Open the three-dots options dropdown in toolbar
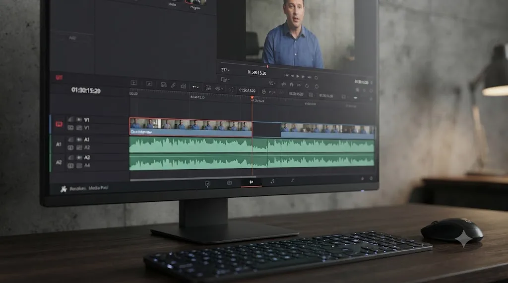508x283 pixels. tap(195, 87)
